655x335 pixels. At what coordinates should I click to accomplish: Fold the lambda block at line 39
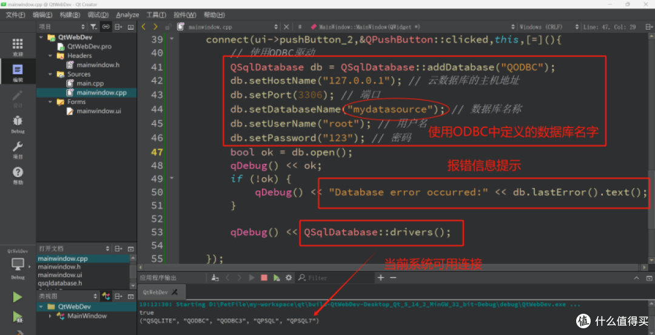172,39
